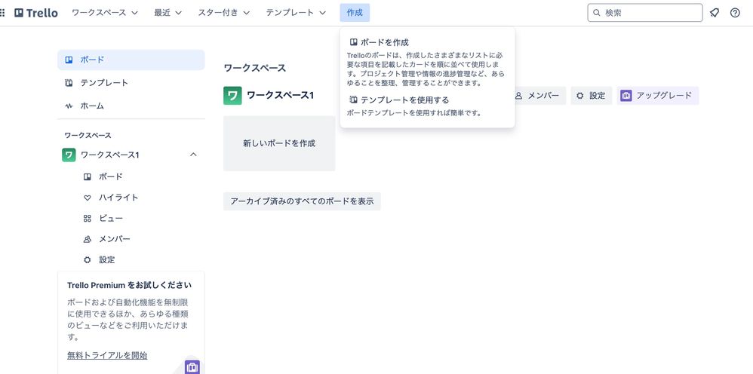Click the green ワ avatar in sidebar
This screenshot has height=374, width=753.
[x=69, y=155]
